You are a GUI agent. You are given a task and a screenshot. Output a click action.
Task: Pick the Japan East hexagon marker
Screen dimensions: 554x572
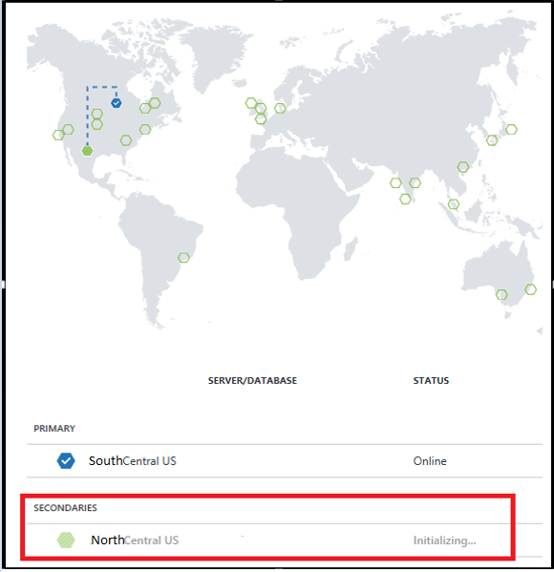[511, 129]
